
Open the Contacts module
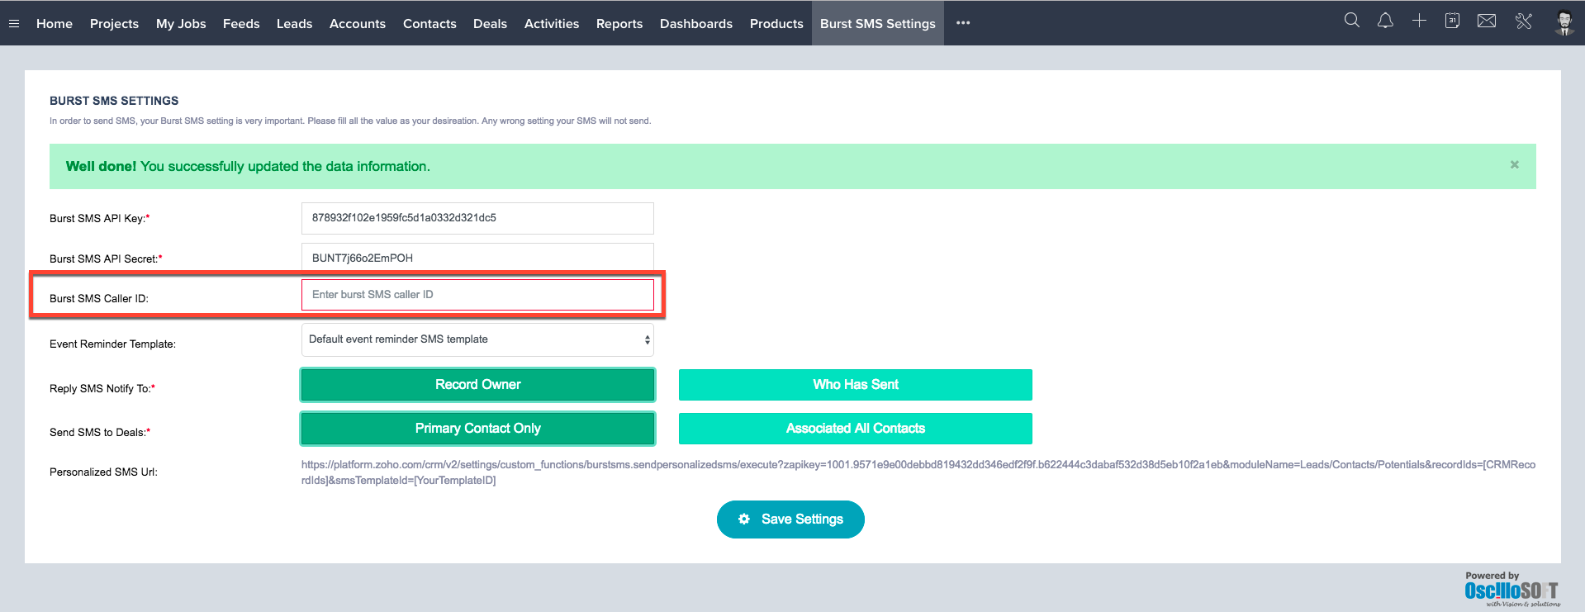coord(429,24)
